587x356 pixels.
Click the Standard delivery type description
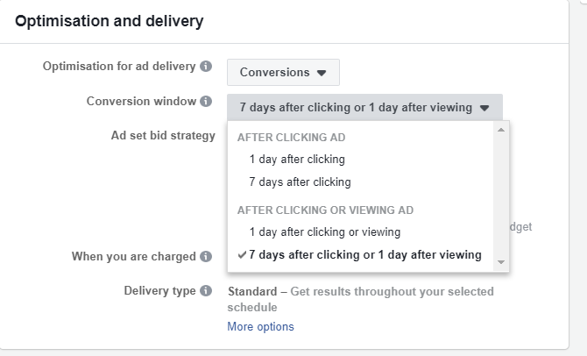tap(359, 299)
